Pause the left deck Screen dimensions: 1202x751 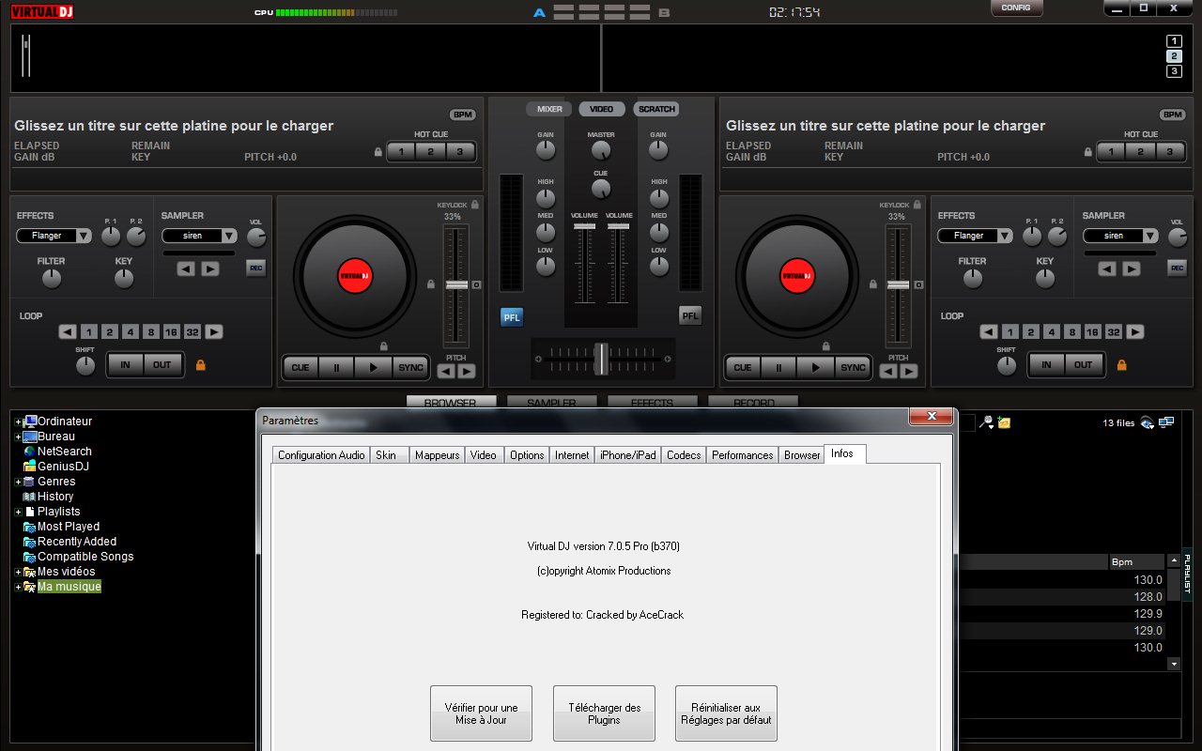[336, 367]
